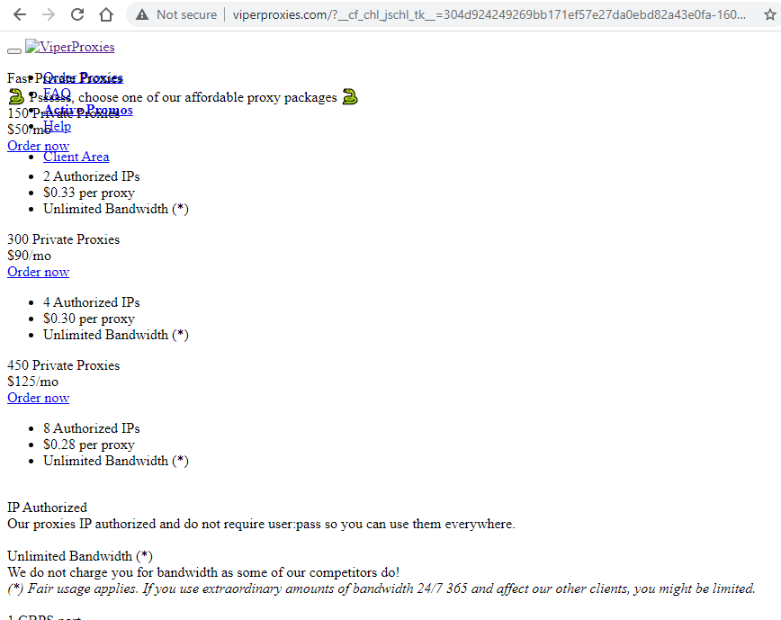
Task: Click the left snake emoji
Action: (x=16, y=96)
